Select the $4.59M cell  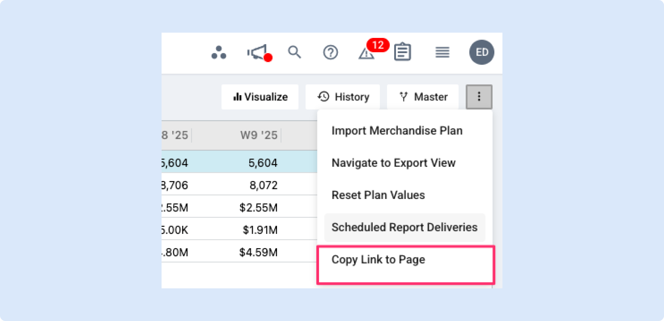(258, 252)
